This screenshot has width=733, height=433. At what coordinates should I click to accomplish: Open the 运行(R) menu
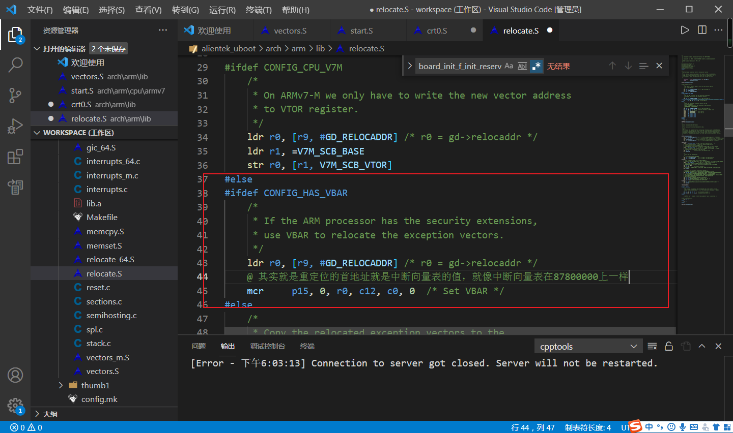[222, 10]
